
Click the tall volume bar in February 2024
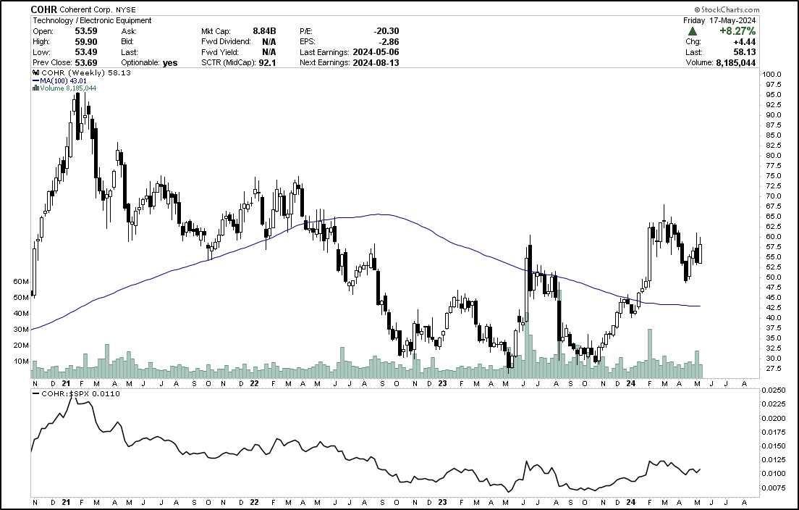650,353
